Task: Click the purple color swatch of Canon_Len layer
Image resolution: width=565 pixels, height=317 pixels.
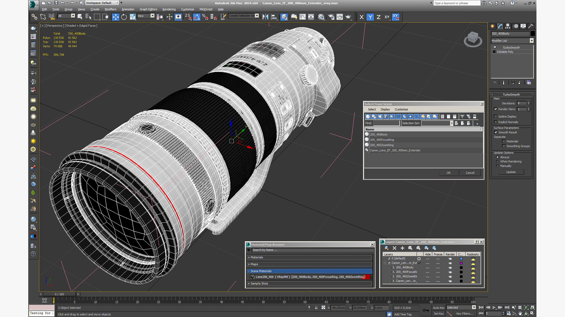Action: (x=461, y=263)
